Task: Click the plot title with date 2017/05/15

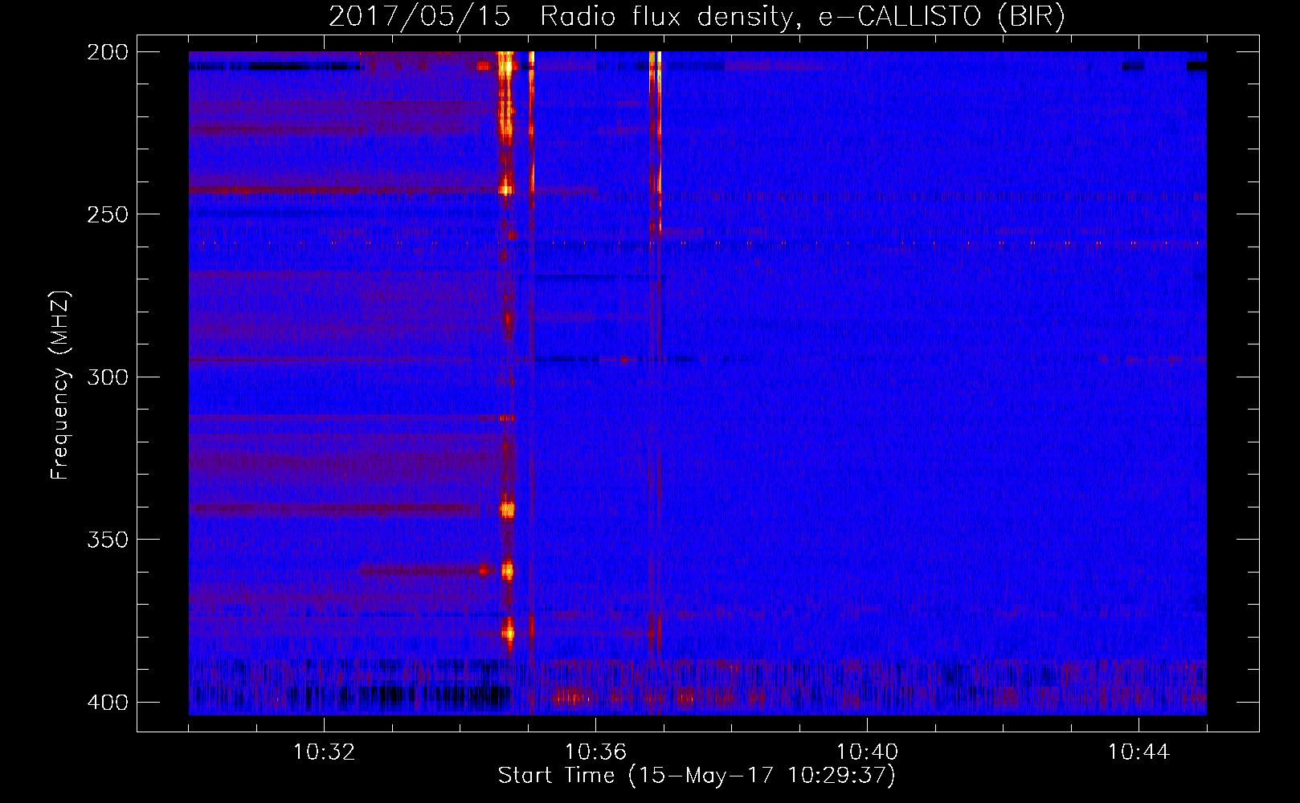Action: [697, 17]
